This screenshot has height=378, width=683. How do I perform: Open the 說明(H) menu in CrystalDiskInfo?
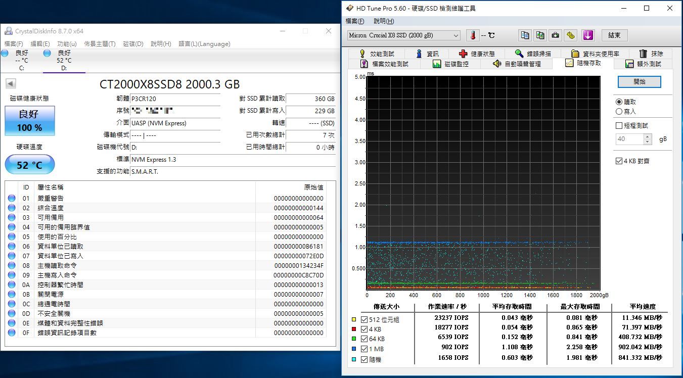161,44
